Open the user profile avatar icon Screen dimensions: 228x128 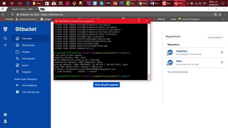coord(5,121)
